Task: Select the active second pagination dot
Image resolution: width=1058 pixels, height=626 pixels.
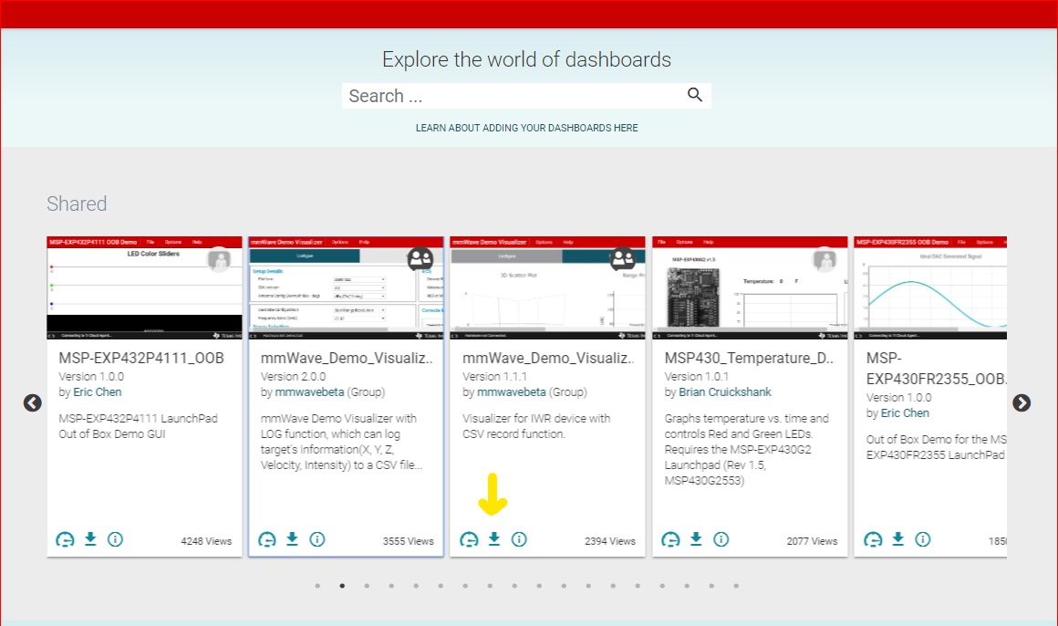Action: pos(342,586)
